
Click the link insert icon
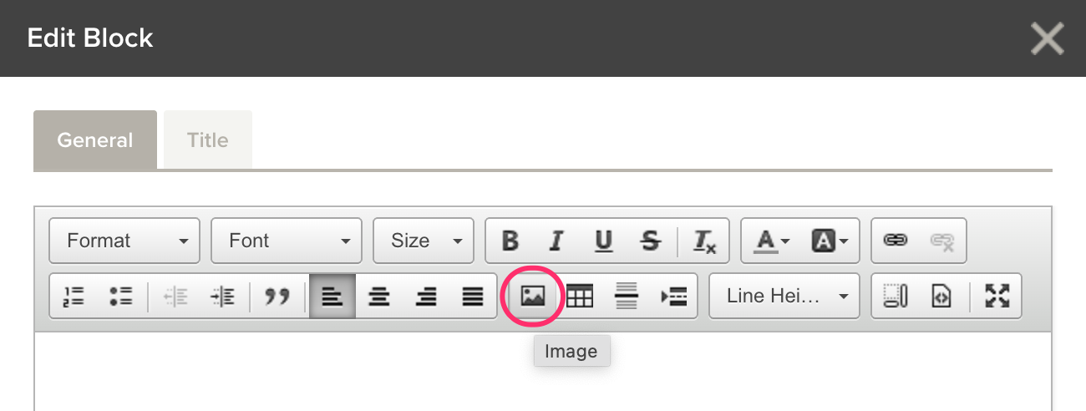(x=896, y=241)
